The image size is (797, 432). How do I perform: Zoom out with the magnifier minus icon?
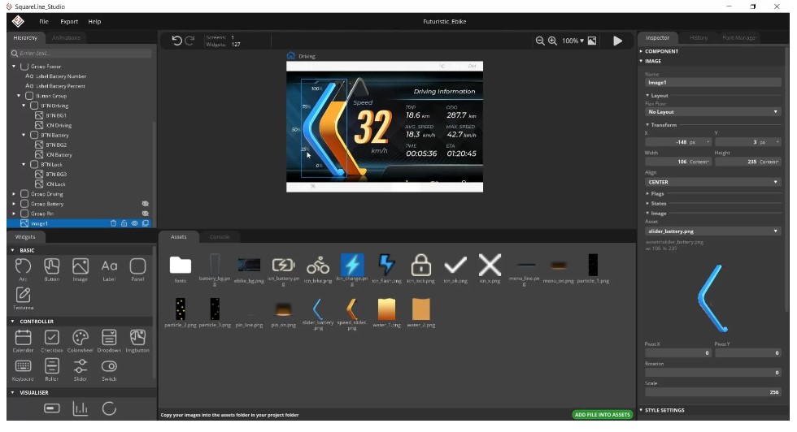click(540, 41)
